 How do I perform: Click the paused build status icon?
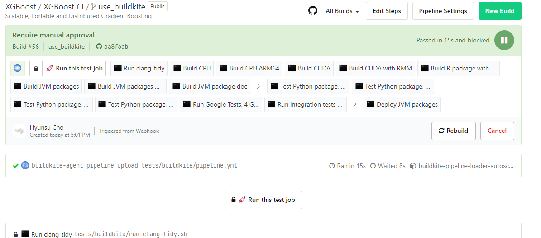click(504, 40)
